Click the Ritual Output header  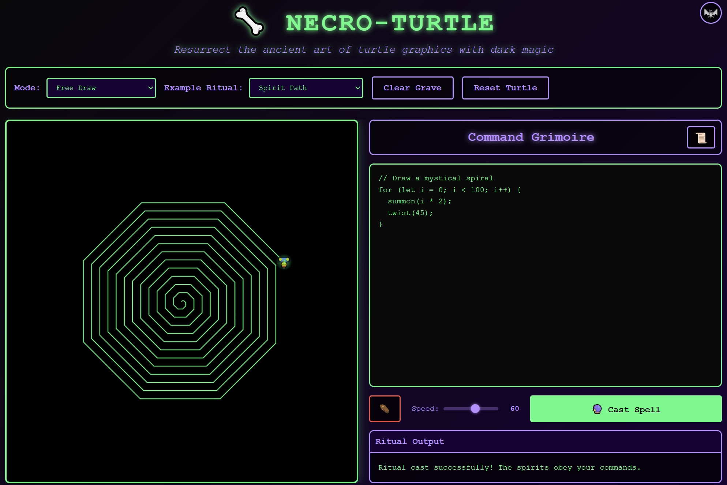click(x=409, y=441)
